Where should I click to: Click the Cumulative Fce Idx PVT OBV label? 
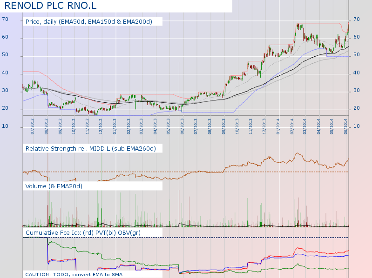tap(83, 232)
